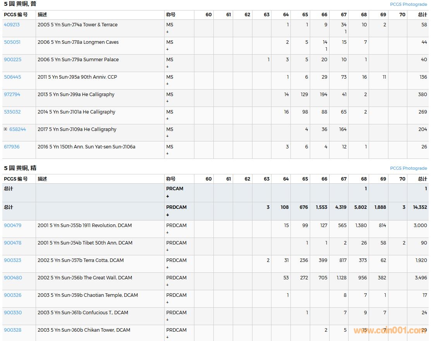The width and height of the screenshot is (431, 341).
Task: Open PCGS number 409213 Tower & Terrace
Action: click(x=12, y=25)
